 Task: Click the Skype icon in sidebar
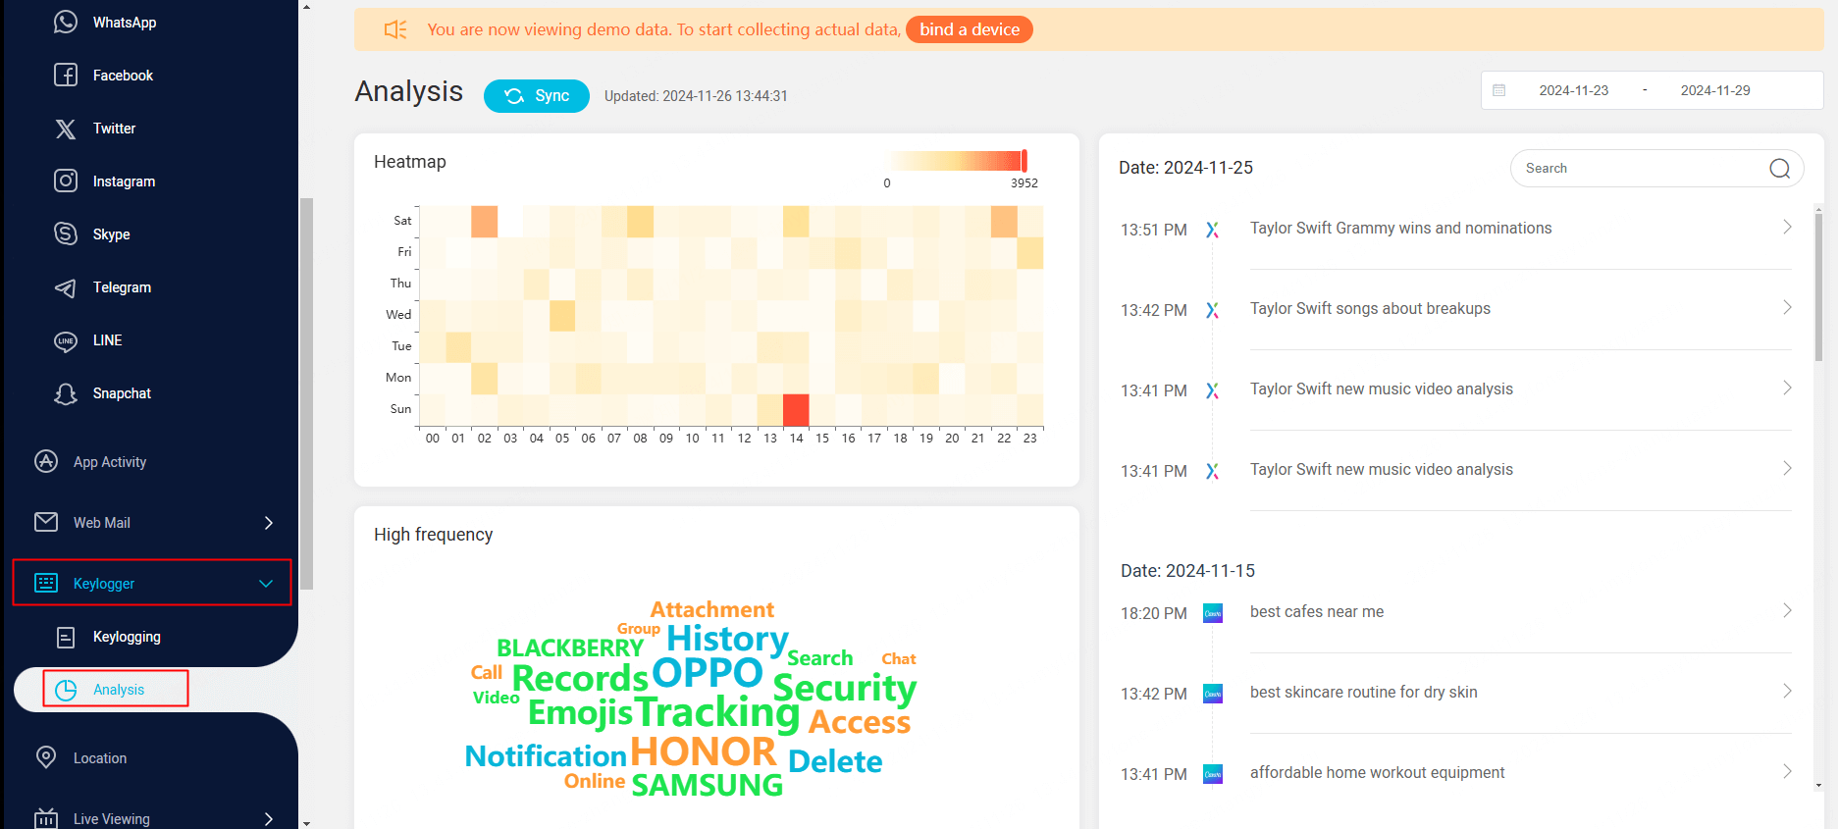tap(66, 233)
